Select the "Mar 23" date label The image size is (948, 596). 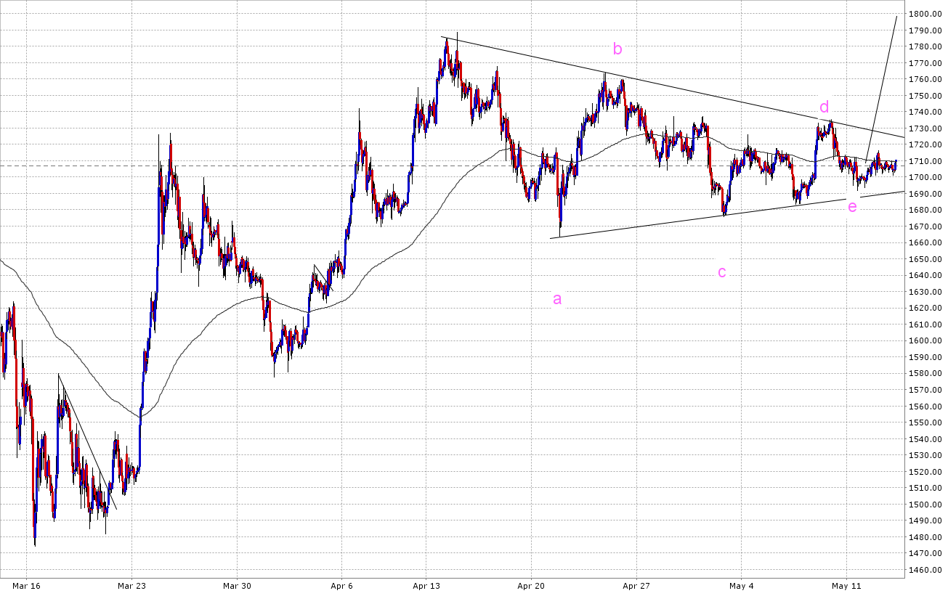pyautogui.click(x=131, y=586)
